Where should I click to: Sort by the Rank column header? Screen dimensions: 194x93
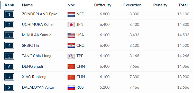pos(10,5)
